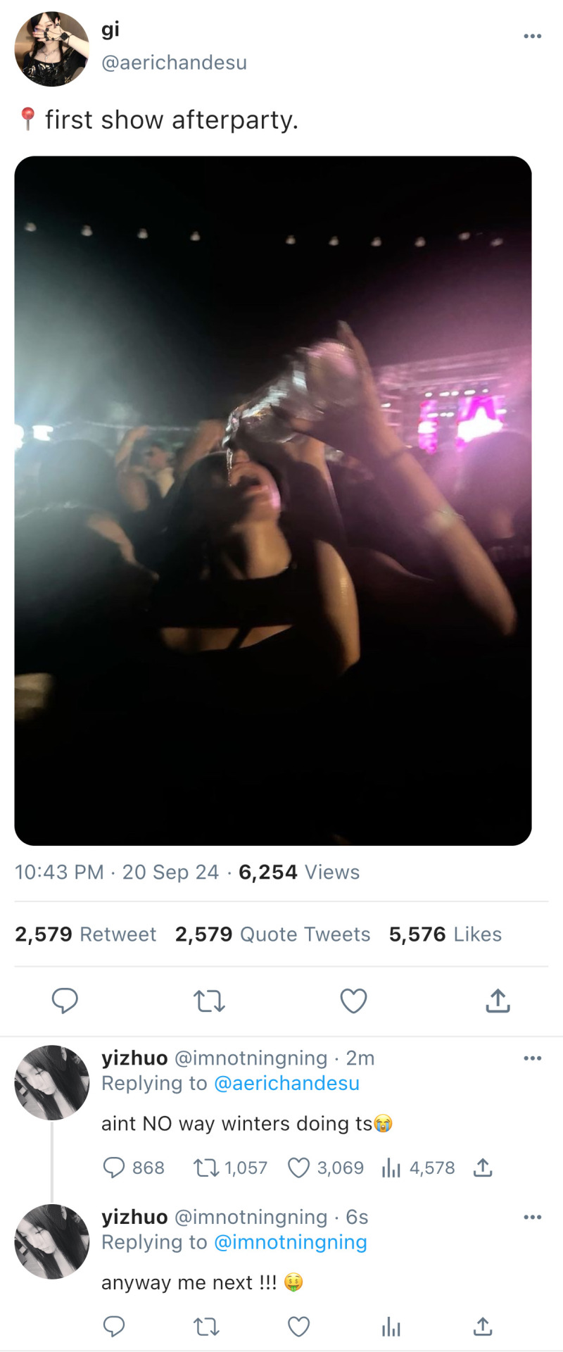Viewport: 563px width, 1352px height.
Task: Open the concert photo in the tweet
Action: tap(273, 500)
